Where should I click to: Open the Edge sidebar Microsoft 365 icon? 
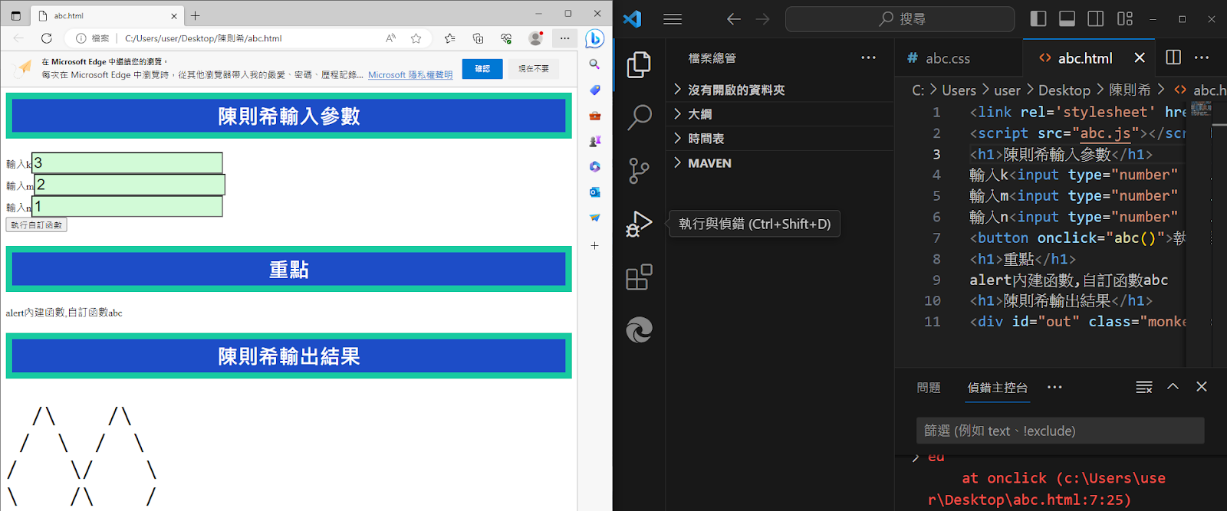click(x=594, y=166)
